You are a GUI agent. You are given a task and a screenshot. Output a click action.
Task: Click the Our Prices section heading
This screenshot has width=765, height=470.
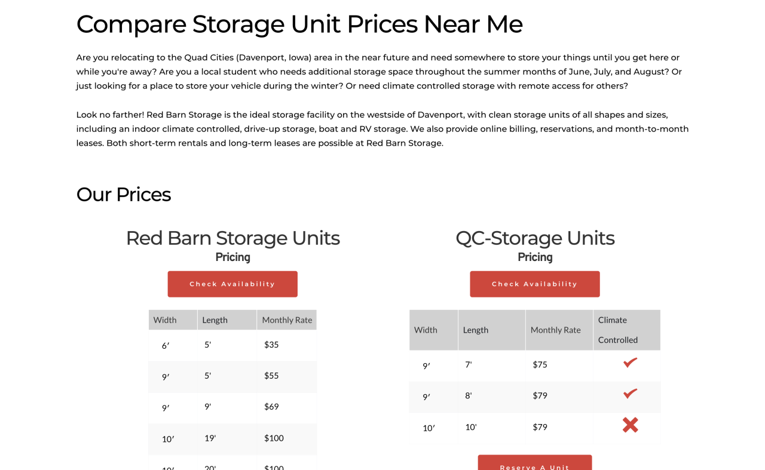[123, 194]
